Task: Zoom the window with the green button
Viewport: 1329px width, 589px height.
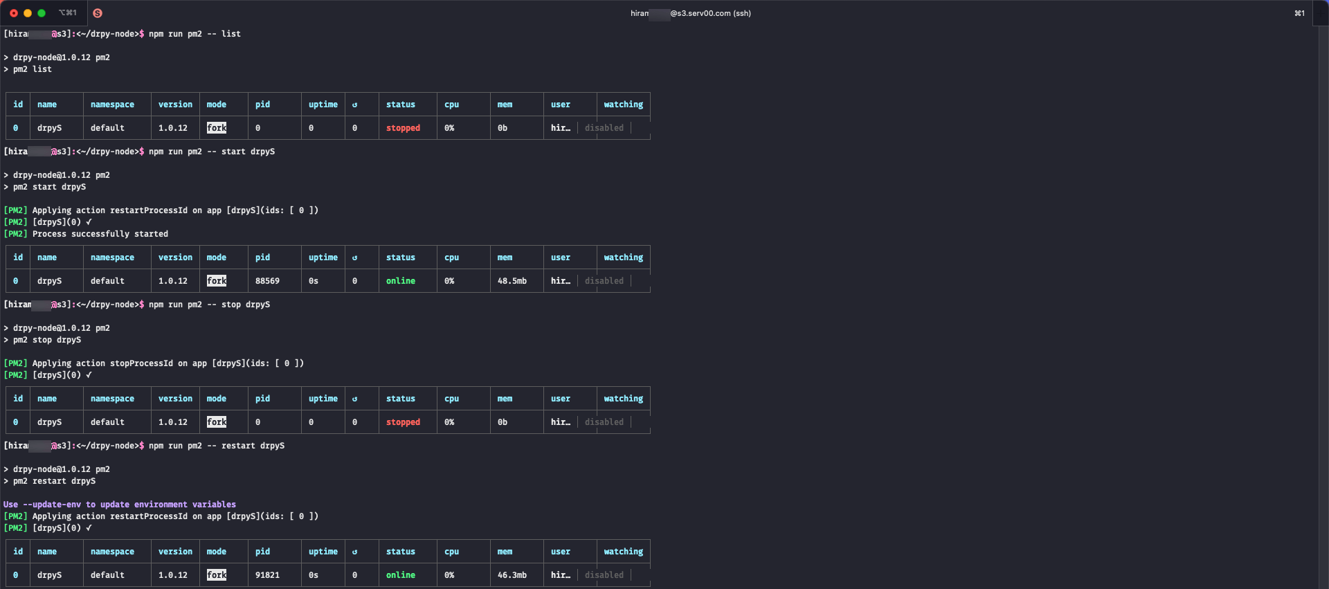Action: point(42,13)
